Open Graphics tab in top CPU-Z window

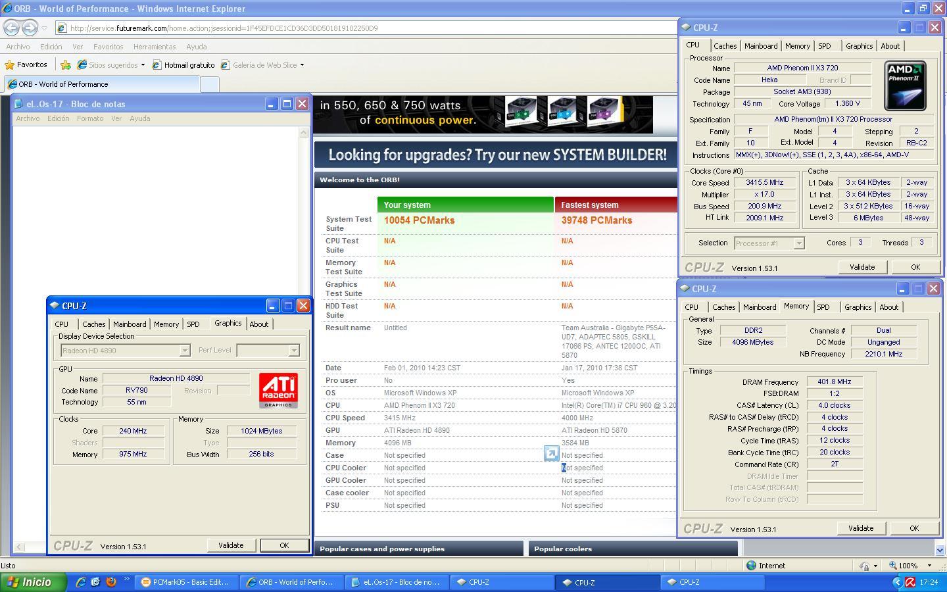[859, 46]
